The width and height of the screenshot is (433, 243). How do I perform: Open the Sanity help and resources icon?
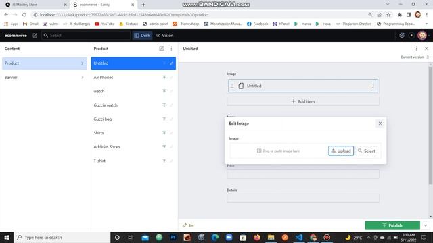[x=402, y=36]
